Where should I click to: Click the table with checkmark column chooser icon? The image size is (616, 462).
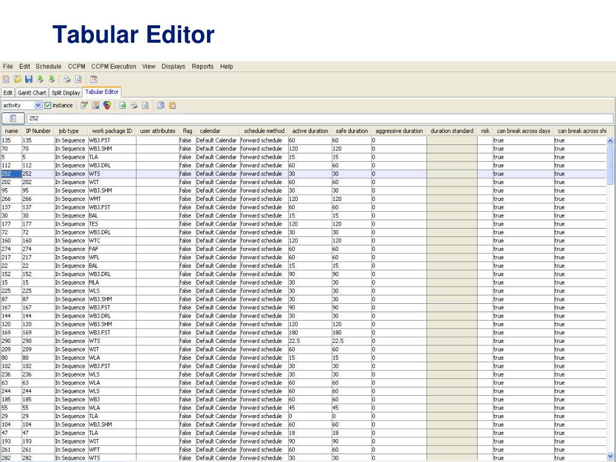pyautogui.click(x=96, y=105)
